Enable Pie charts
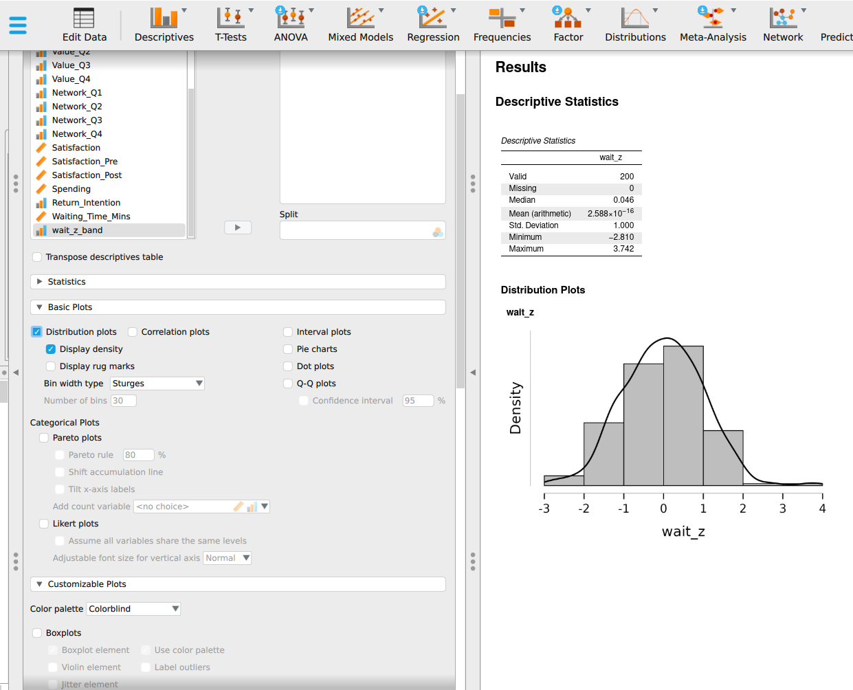Image resolution: width=853 pixels, height=690 pixels. pyautogui.click(x=288, y=349)
